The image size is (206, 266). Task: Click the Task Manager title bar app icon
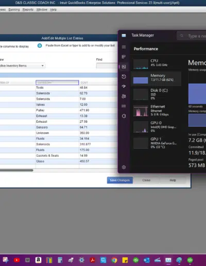tap(124, 36)
